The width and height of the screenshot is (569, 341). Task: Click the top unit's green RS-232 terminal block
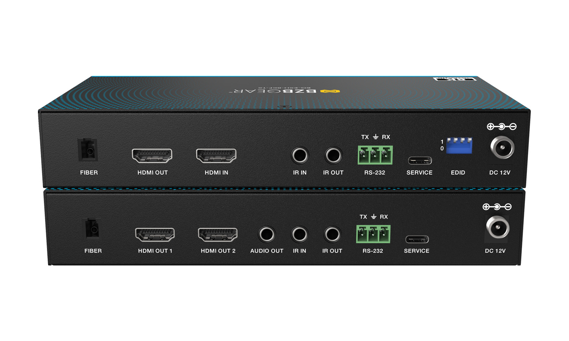(x=375, y=155)
